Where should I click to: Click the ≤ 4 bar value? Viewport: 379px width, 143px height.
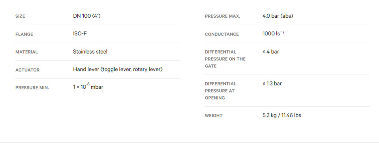271,52
